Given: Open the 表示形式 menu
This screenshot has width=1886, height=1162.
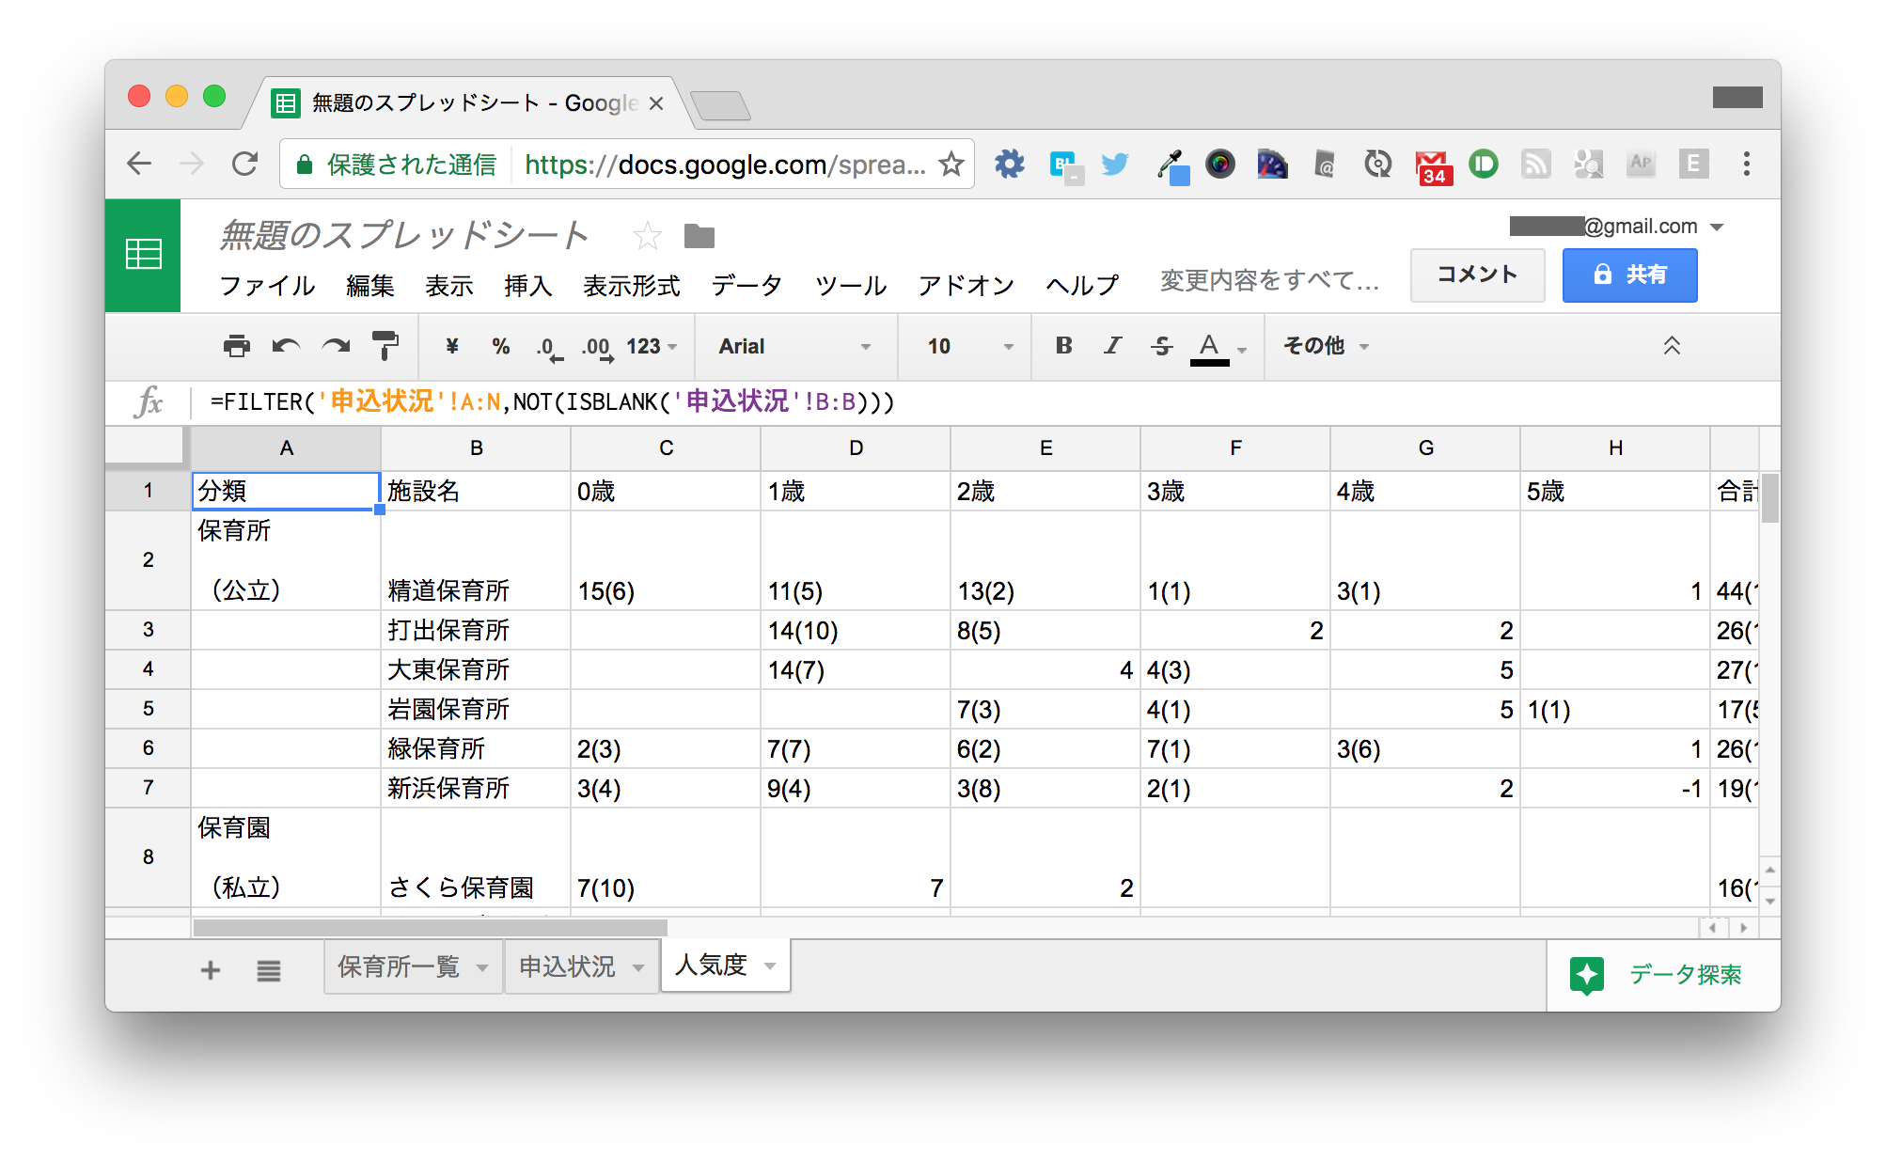Looking at the screenshot, I should tap(631, 285).
